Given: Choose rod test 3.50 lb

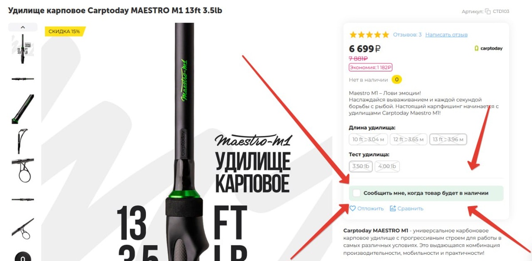Looking at the screenshot, I should tap(361, 166).
